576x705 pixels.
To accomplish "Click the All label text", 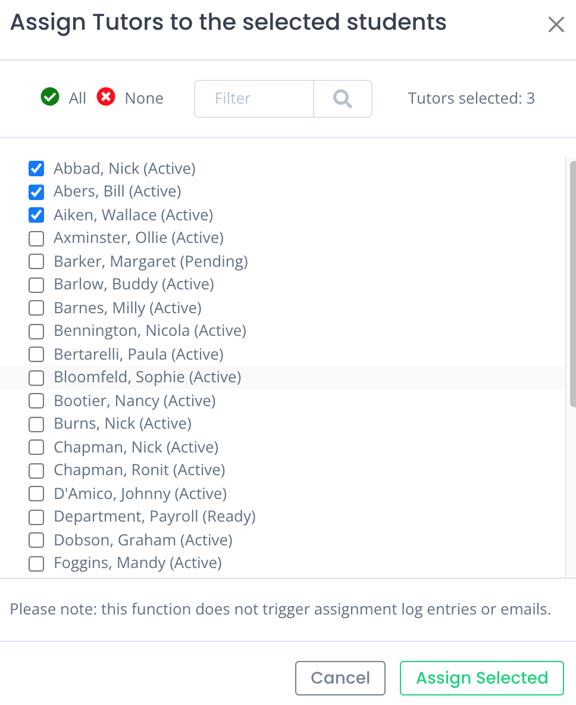I will pyautogui.click(x=77, y=98).
